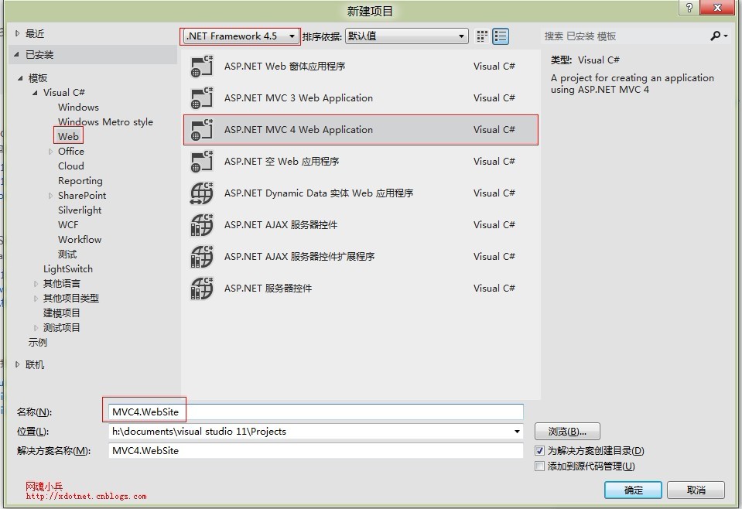Image resolution: width=742 pixels, height=509 pixels.
Task: Click the 解决方案名称 input field
Action: (316, 451)
